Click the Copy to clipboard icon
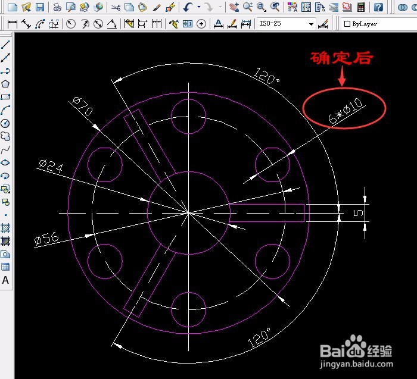The image size is (417, 379). coord(129,7)
